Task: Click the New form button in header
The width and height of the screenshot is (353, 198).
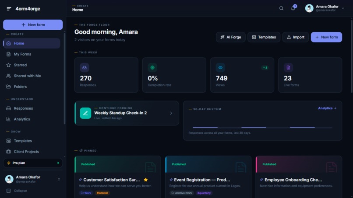Action: point(326,37)
